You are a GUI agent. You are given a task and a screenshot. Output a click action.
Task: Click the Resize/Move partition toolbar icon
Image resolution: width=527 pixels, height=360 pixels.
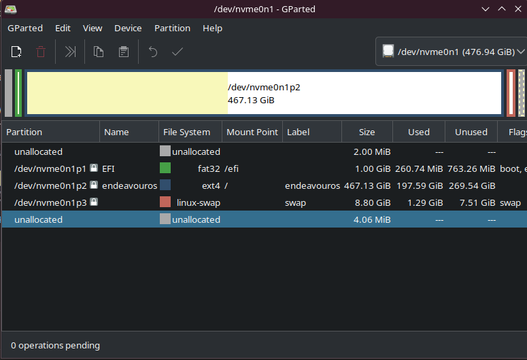point(70,52)
